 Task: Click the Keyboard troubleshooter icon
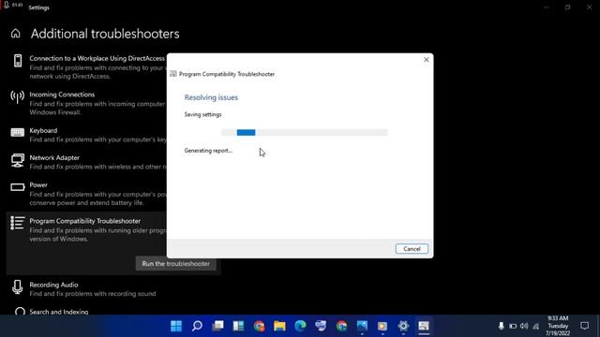[x=17, y=133]
